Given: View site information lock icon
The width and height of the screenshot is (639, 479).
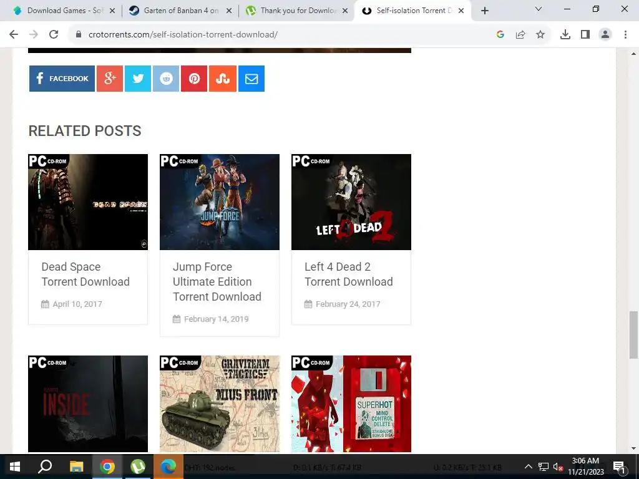Looking at the screenshot, I should point(79,35).
